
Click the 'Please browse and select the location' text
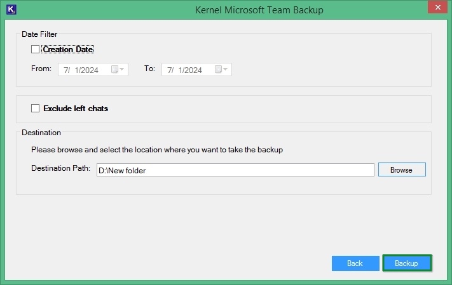click(157, 150)
